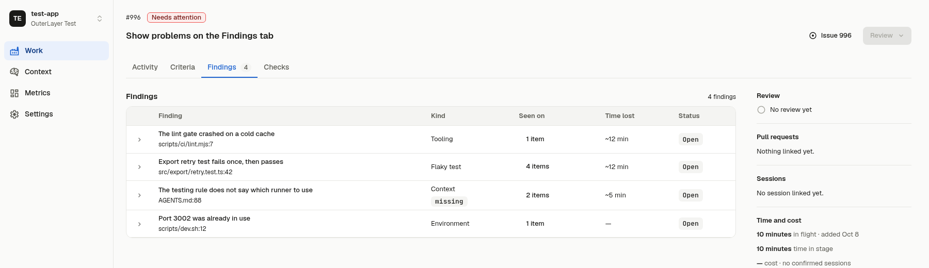Click the Settings gear icon in the sidebar
The image size is (929, 268).
point(14,114)
